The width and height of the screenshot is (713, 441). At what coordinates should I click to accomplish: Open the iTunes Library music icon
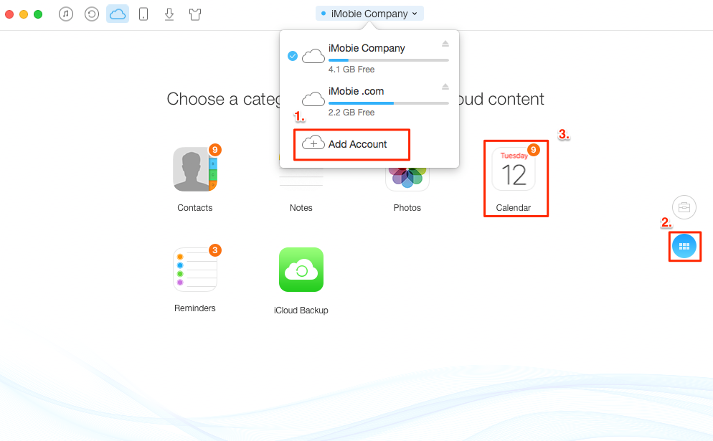(66, 14)
